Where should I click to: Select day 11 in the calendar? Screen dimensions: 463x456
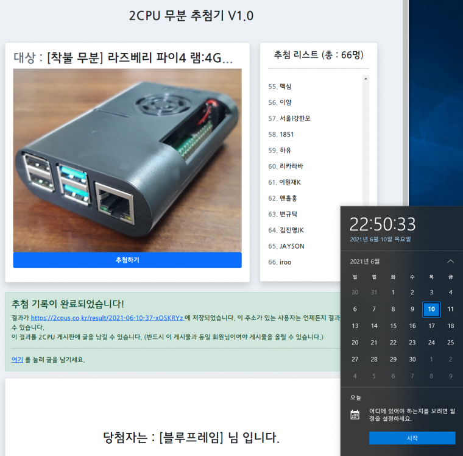[x=450, y=309]
